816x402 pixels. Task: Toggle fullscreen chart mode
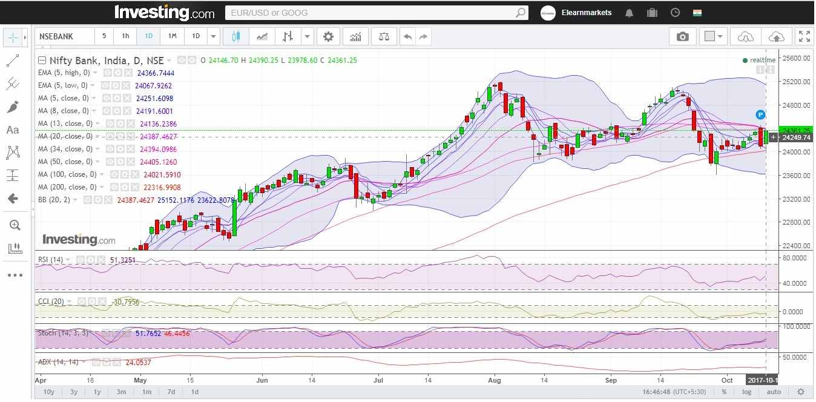pyautogui.click(x=804, y=37)
